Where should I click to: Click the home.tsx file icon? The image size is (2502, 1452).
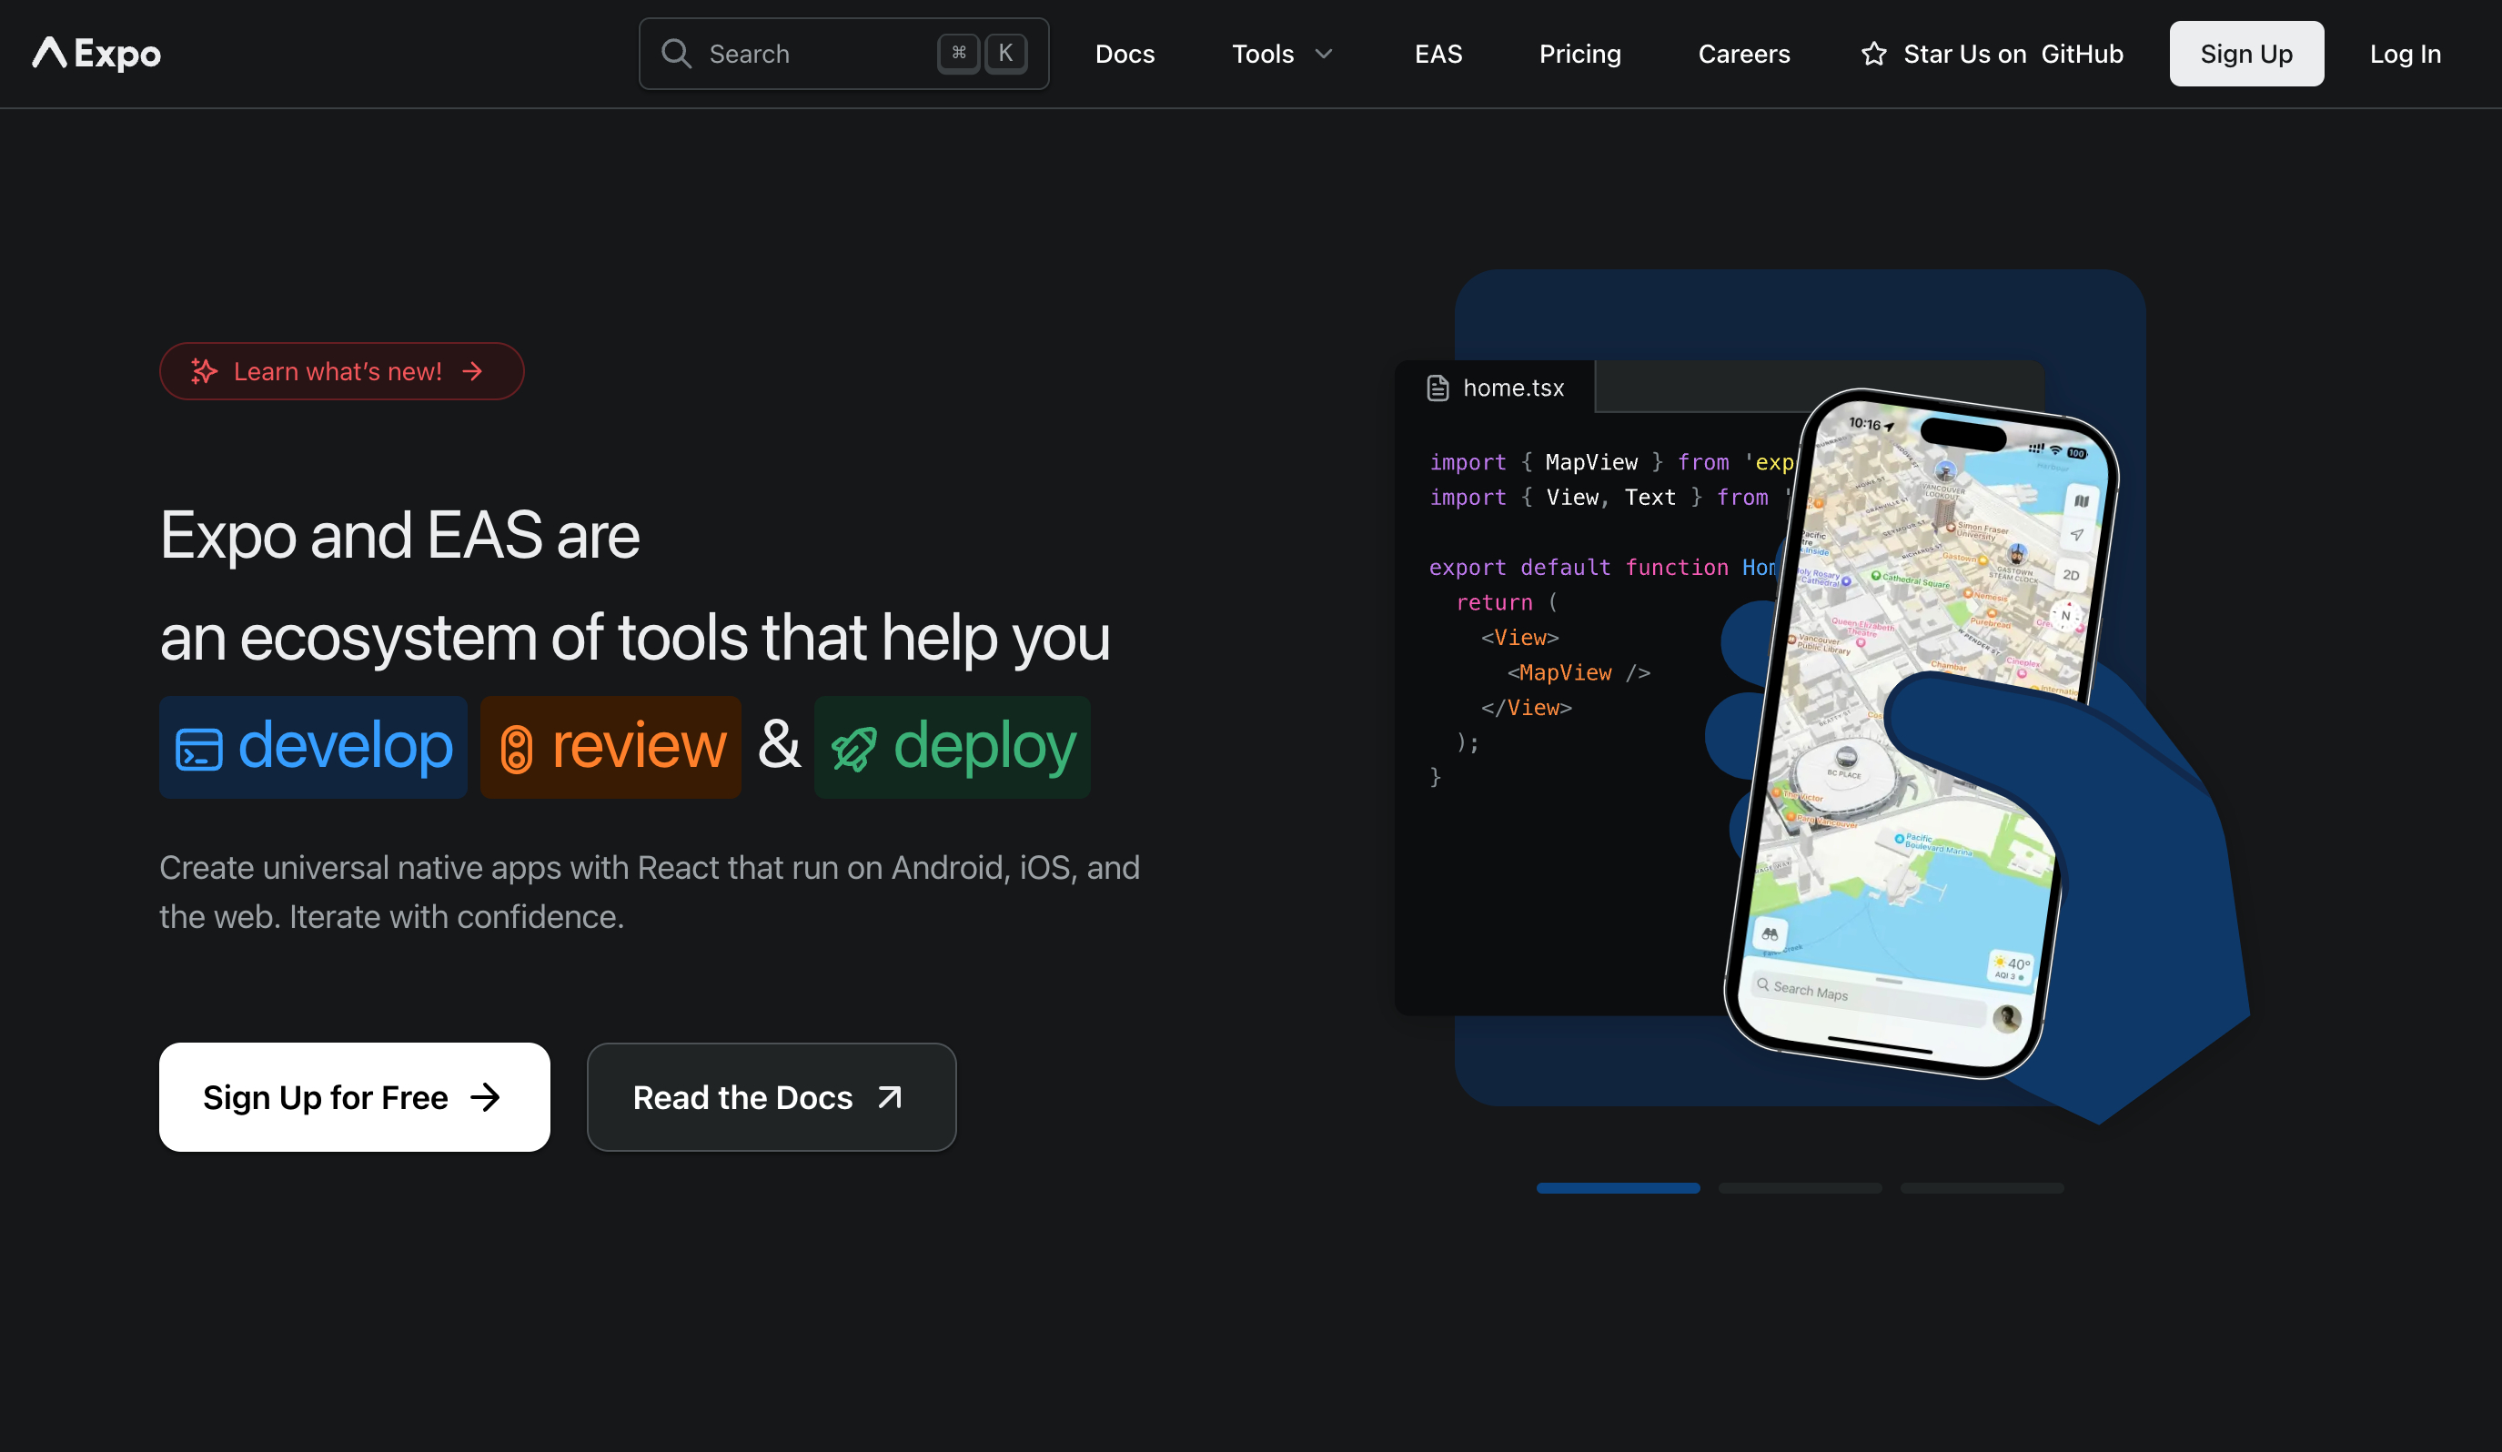point(1438,388)
